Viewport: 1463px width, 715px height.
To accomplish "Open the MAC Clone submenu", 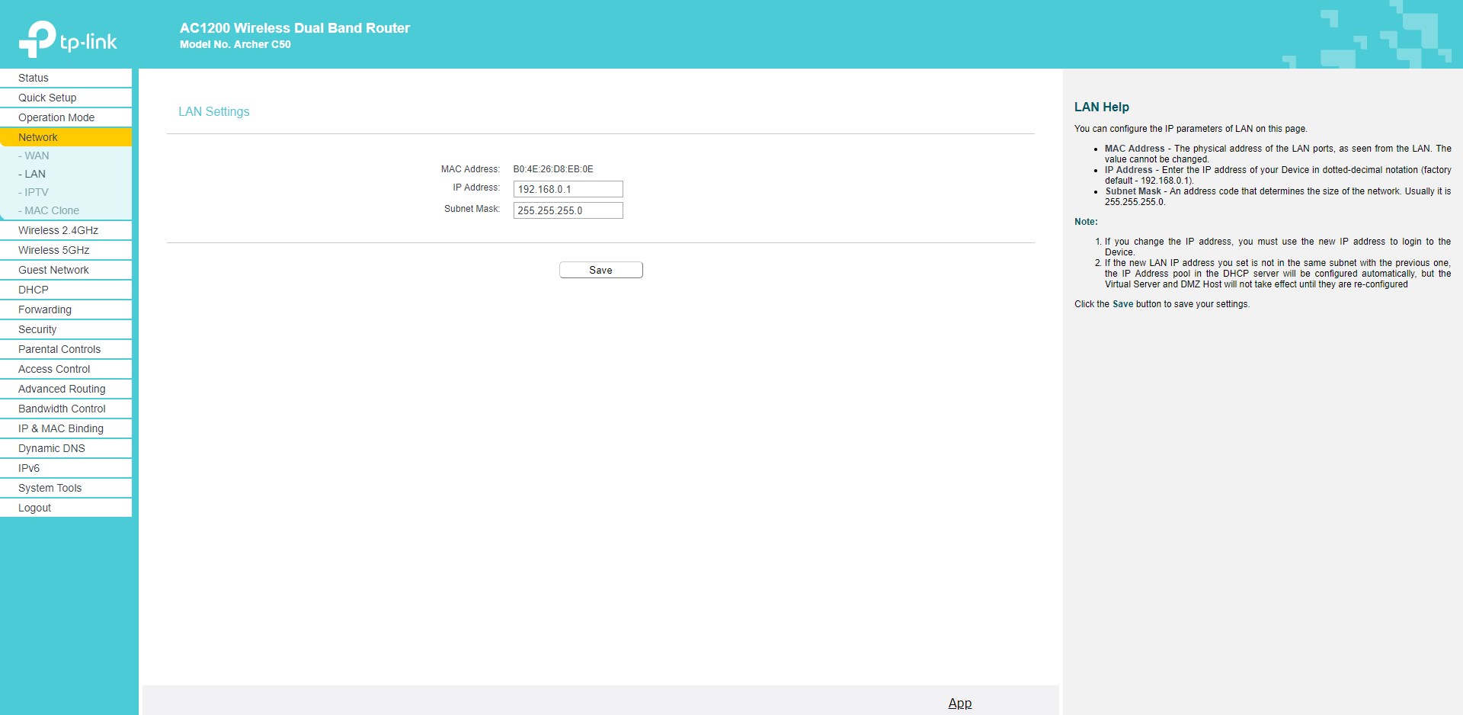I will pyautogui.click(x=51, y=210).
